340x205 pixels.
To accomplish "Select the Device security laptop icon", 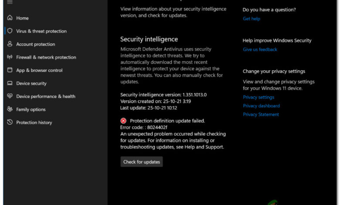I will 10,83.
